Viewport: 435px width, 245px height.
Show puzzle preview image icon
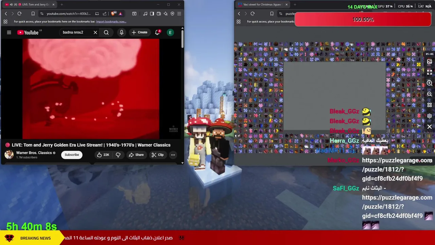pyautogui.click(x=430, y=62)
